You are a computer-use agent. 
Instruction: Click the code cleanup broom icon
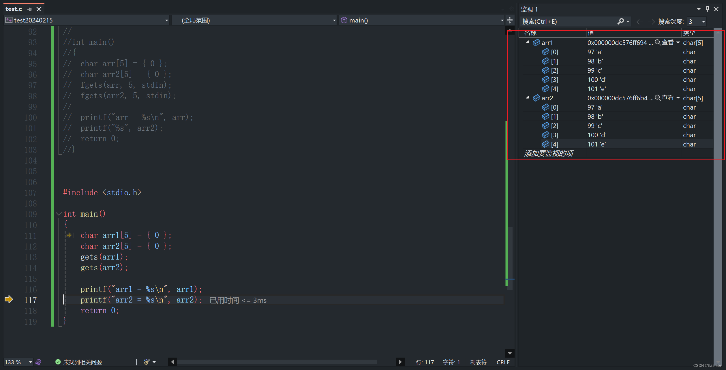[147, 362]
